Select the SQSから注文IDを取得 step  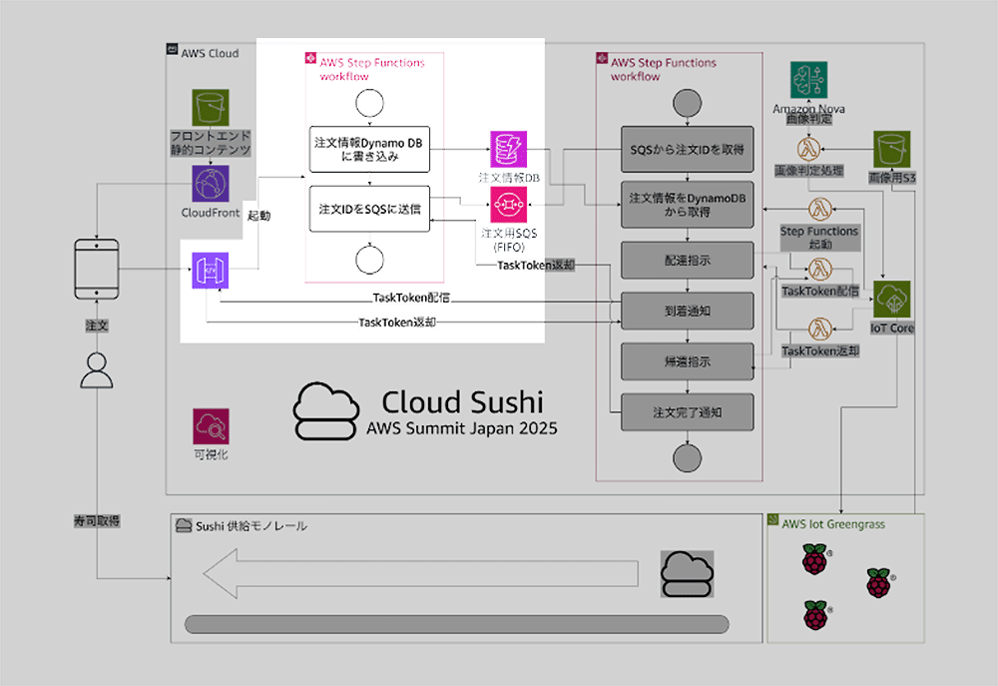687,149
